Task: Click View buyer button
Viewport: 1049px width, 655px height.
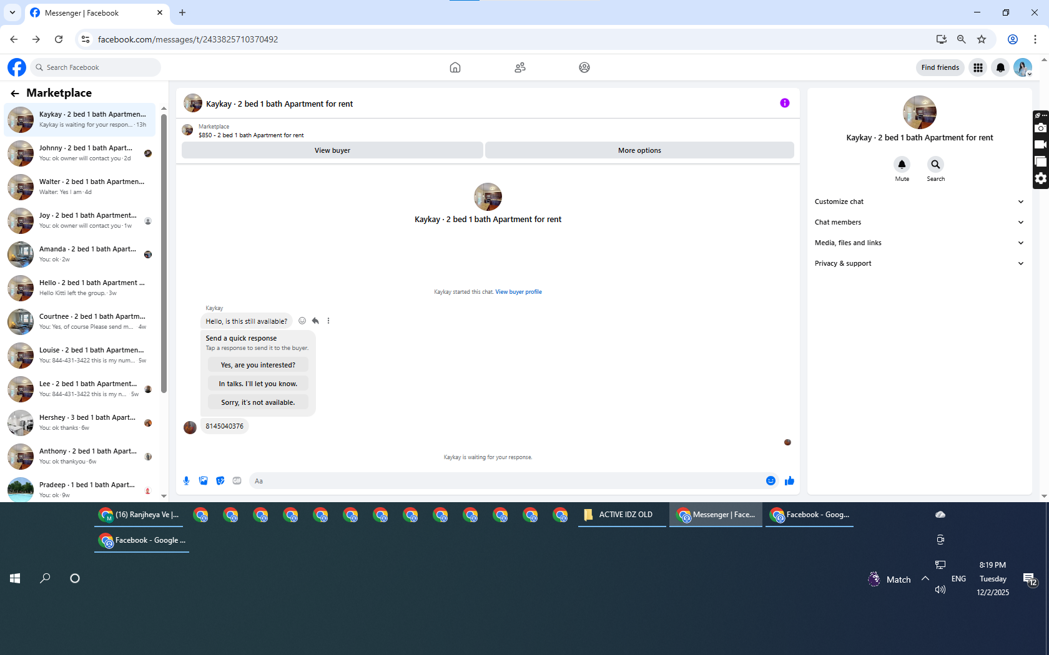Action: [332, 150]
